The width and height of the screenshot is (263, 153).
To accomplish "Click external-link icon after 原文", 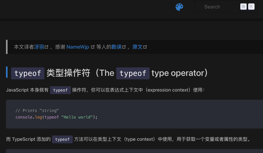I will [145, 47].
